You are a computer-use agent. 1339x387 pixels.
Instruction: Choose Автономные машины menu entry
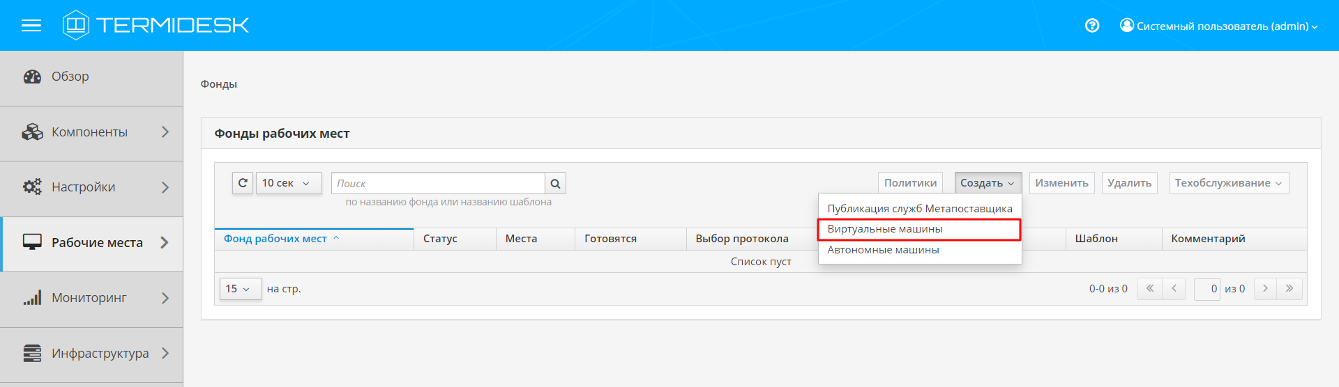coord(883,250)
